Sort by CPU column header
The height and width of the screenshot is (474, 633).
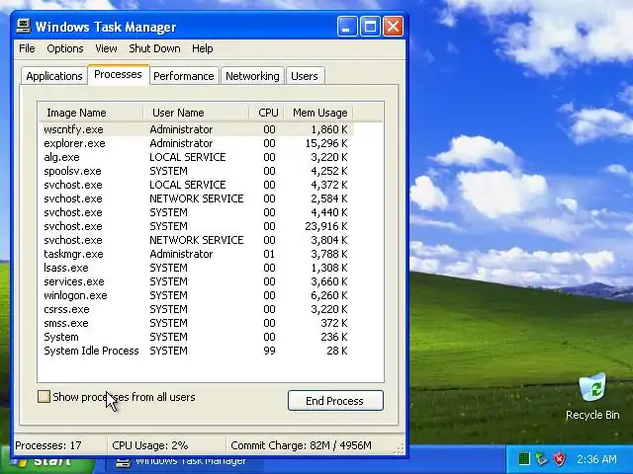click(x=266, y=113)
